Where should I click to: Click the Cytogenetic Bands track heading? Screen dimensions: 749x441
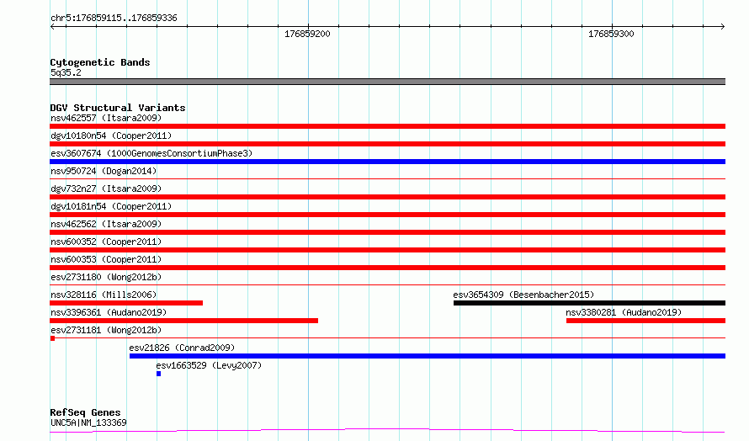click(x=100, y=62)
